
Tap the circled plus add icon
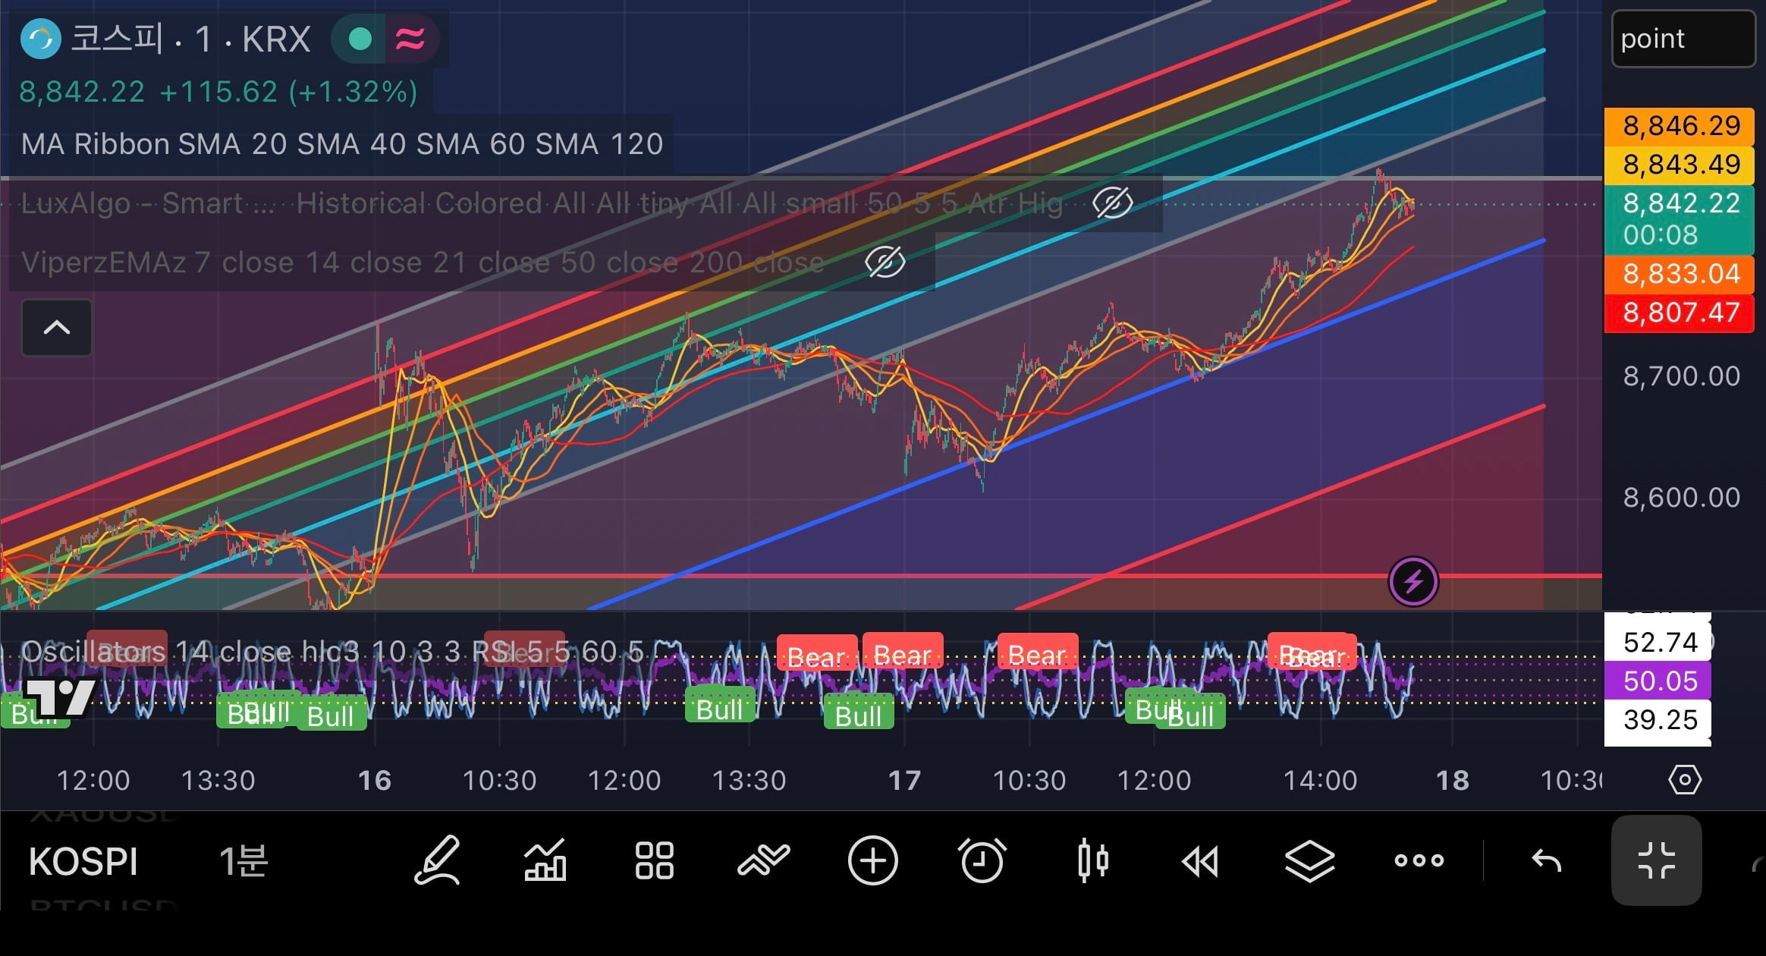tap(872, 860)
